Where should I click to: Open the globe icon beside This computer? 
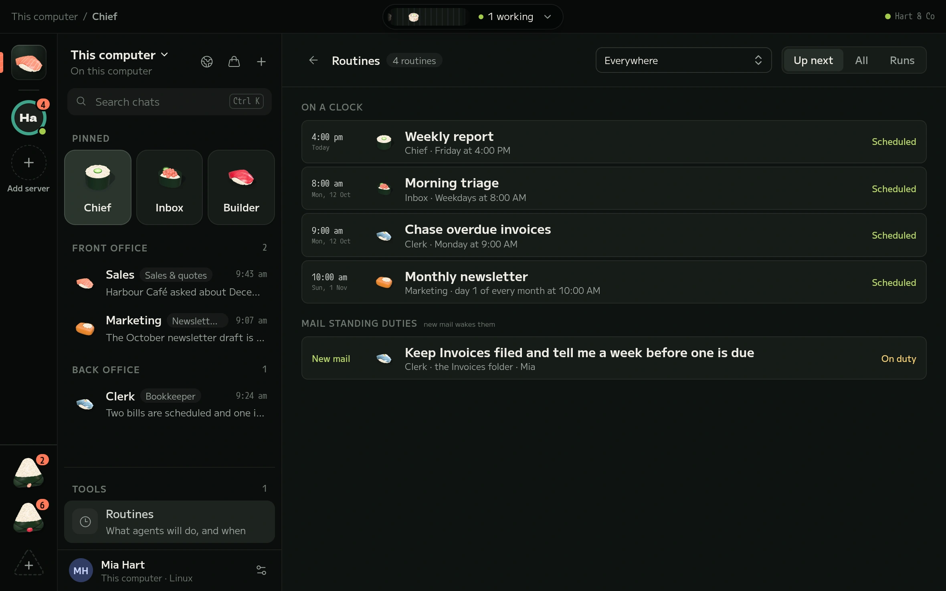(207, 62)
